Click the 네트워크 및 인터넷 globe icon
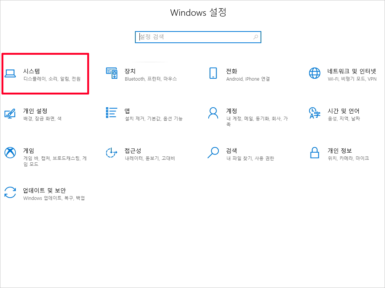This screenshot has height=288, width=385. (315, 73)
